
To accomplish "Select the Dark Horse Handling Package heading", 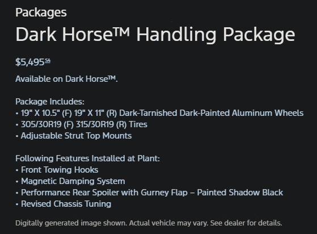I will [155, 35].
